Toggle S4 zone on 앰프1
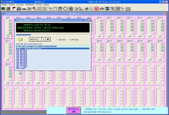Screen dimensions: 169x115 pyautogui.click(x=10, y=33)
